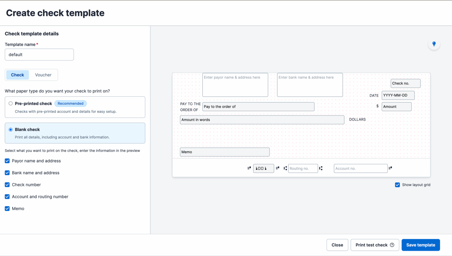
Task: Click the MICR check number segment showing 1001
Action: click(263, 168)
